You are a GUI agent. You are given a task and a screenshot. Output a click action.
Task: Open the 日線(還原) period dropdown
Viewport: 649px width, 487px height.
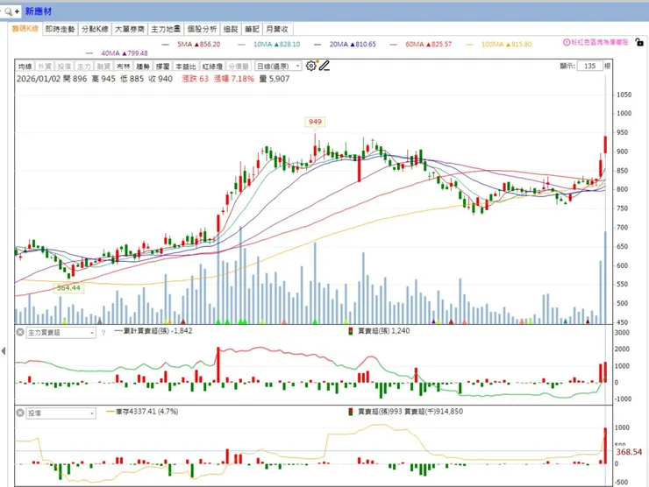pyautogui.click(x=278, y=67)
